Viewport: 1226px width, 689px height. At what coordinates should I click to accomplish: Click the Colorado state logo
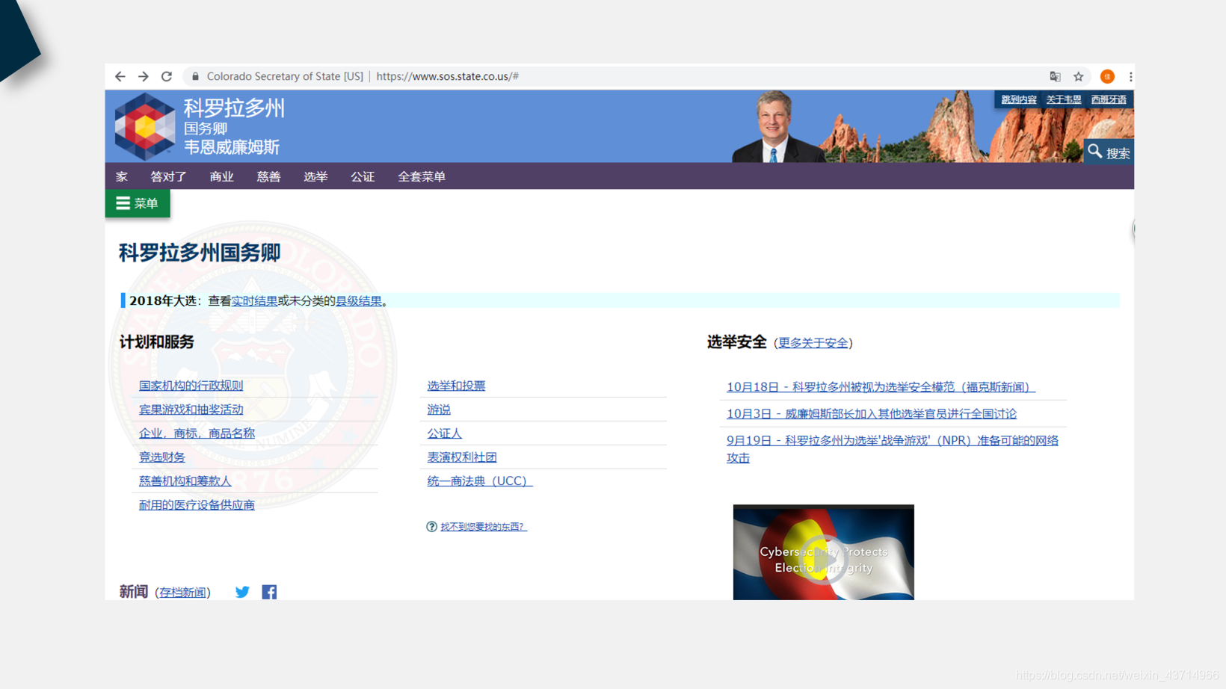[144, 126]
